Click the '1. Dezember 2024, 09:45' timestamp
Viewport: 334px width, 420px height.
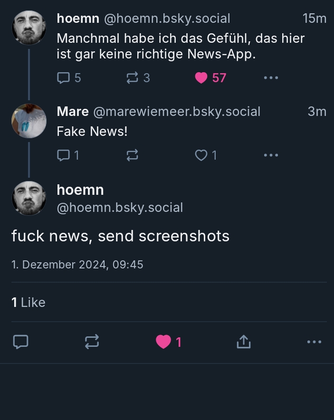(77, 265)
